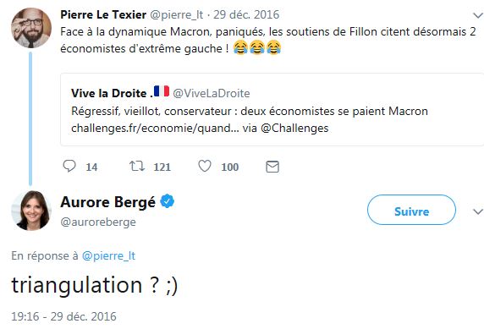Open the @pierre_lt reply mention link
The height and width of the screenshot is (329, 484).
(x=108, y=256)
